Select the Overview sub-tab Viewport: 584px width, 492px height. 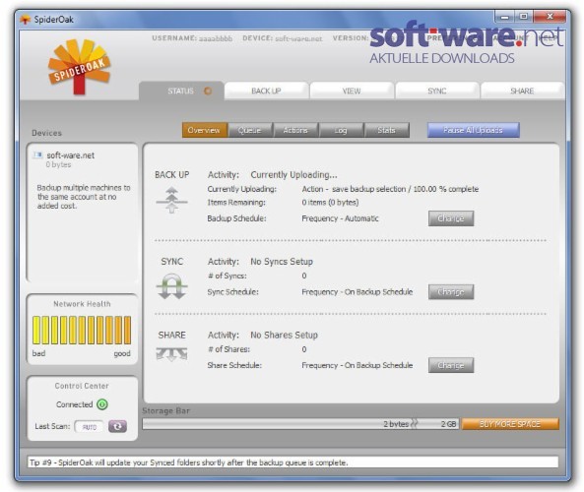pos(205,130)
